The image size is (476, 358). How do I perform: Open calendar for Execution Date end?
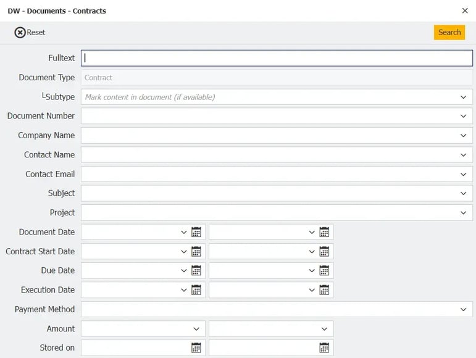point(324,290)
